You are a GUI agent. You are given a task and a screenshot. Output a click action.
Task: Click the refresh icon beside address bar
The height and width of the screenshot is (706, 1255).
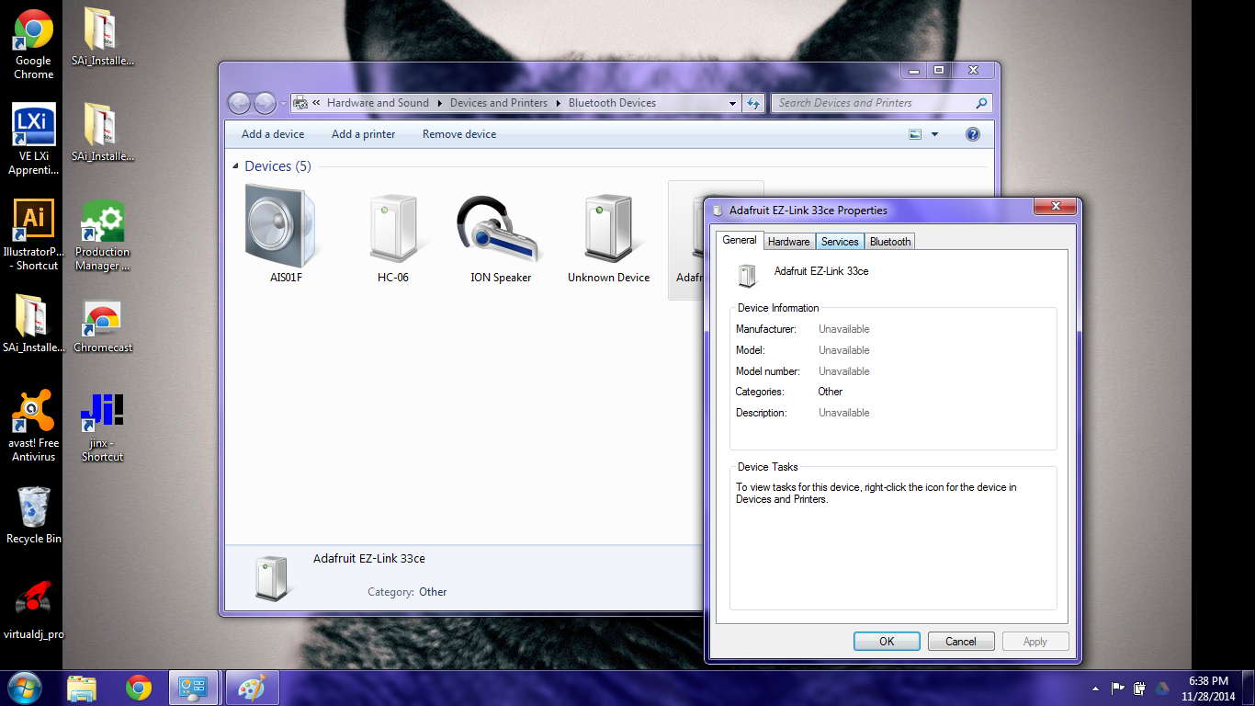(753, 103)
